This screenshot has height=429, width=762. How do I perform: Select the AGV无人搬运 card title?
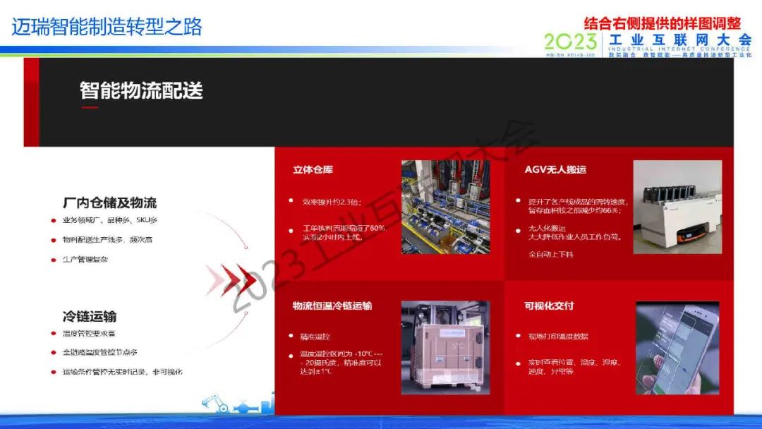[x=555, y=169]
